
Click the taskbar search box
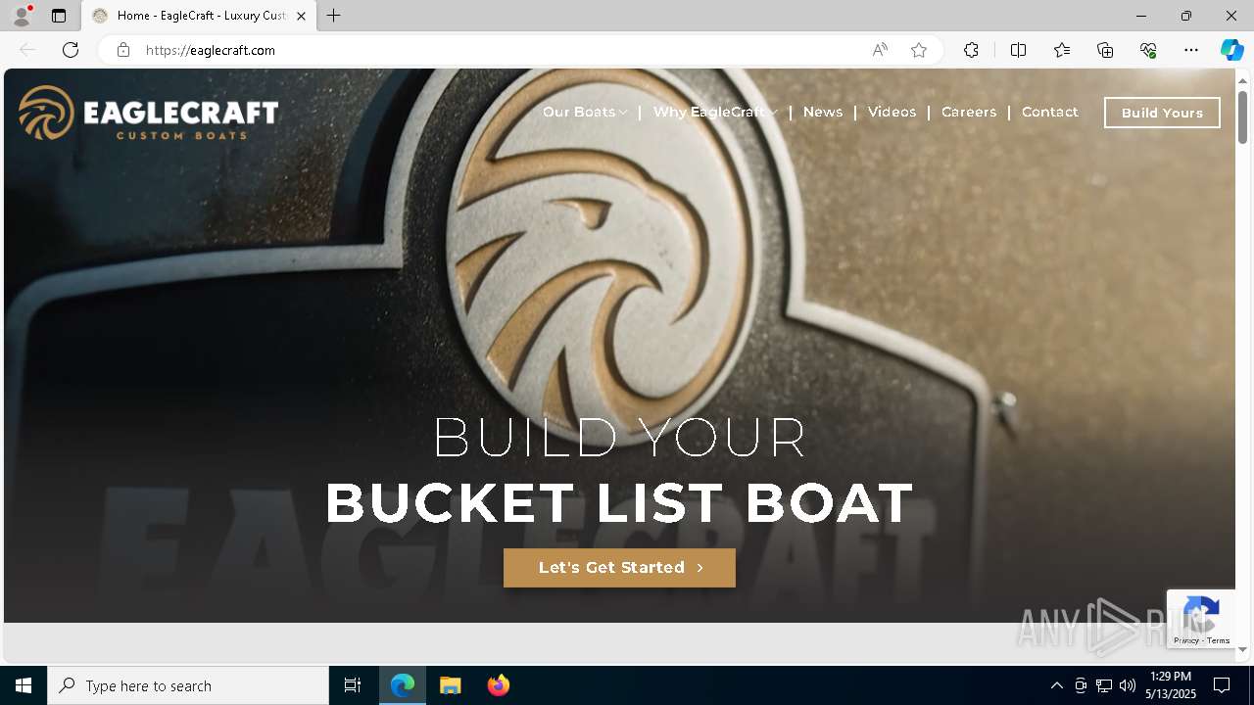point(188,685)
